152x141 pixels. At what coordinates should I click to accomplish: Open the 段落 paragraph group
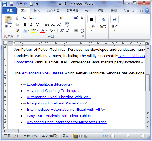pos(91,23)
